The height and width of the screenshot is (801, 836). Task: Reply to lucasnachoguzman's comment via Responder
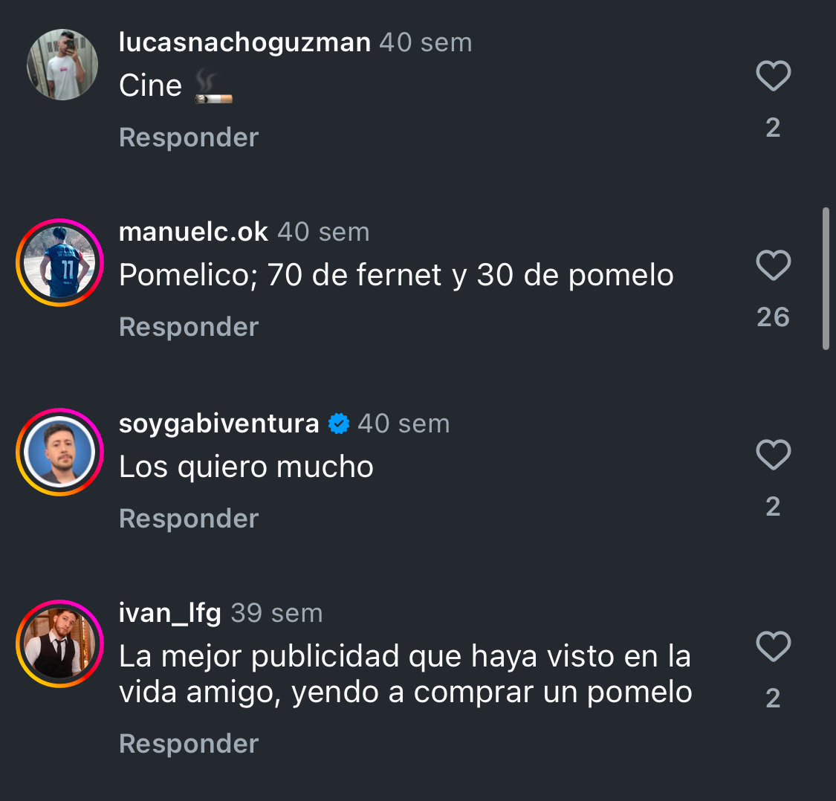click(189, 137)
